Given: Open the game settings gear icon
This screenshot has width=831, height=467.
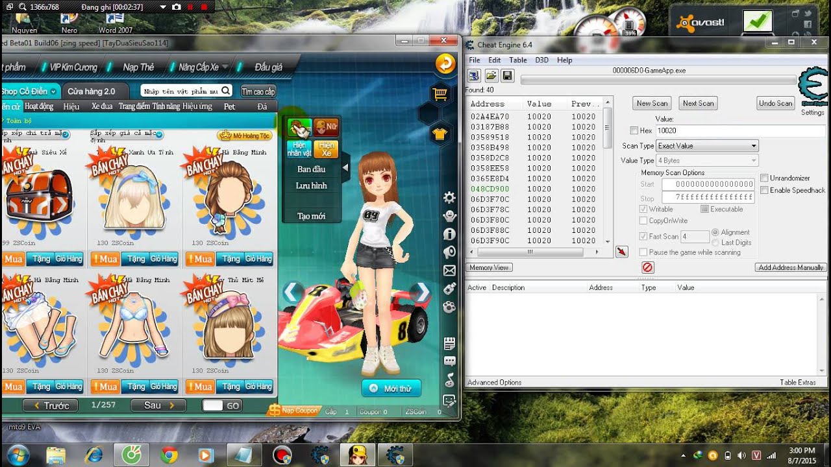Looking at the screenshot, I should tap(449, 197).
